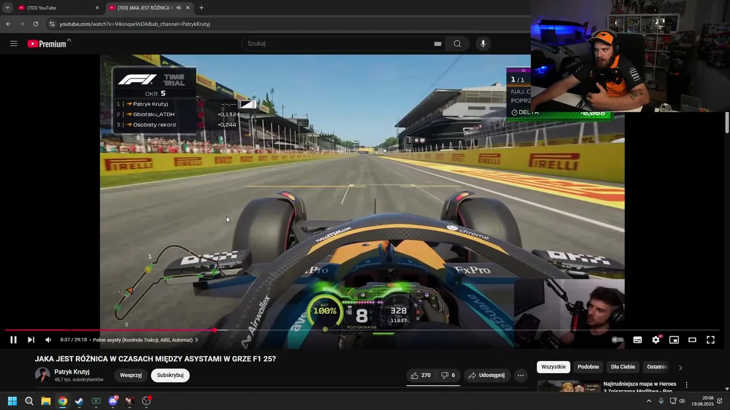This screenshot has width=730, height=410.
Task: Open the tab search dropdown arrow
Action: click(x=7, y=8)
